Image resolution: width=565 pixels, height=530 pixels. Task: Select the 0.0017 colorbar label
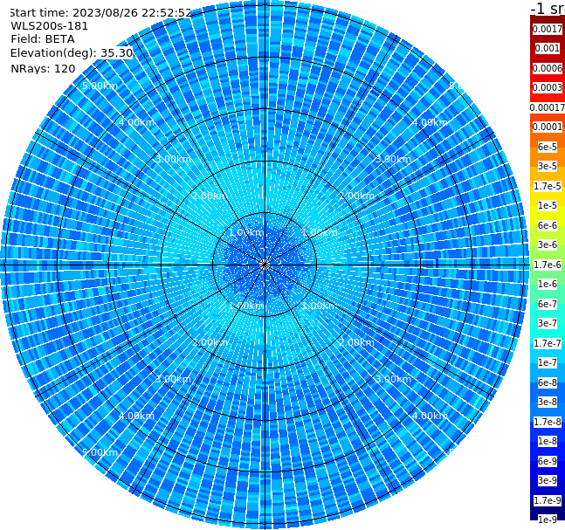(x=548, y=29)
